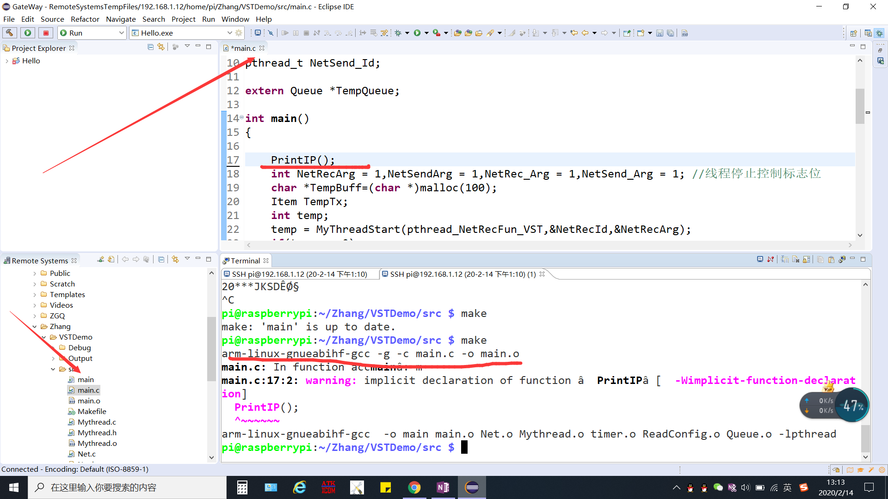
Task: Expand the Hello project tree node
Action: click(x=6, y=61)
